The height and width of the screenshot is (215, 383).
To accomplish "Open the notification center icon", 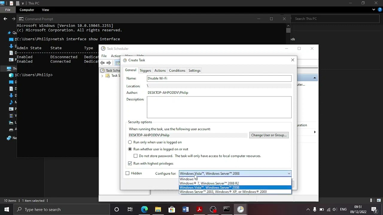I will (x=374, y=209).
